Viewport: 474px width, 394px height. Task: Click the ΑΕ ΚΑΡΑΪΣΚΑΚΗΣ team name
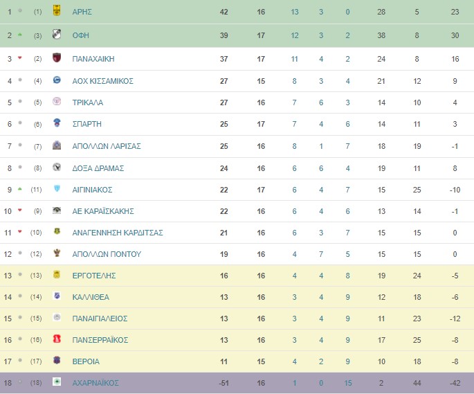(103, 211)
